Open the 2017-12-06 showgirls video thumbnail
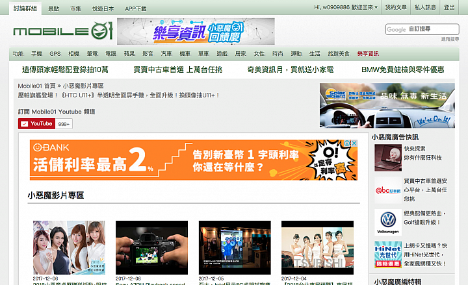This screenshot has height=285, width=468. point(69,248)
